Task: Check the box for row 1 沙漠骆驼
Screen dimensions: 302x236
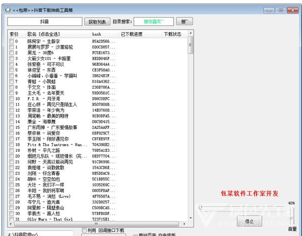Action: tap(12, 47)
